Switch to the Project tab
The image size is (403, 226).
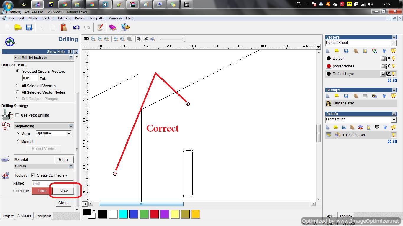click(x=8, y=216)
